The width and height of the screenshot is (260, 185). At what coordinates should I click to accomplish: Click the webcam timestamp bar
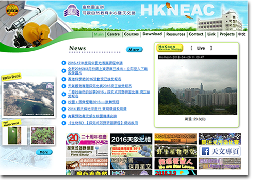pos(198,57)
